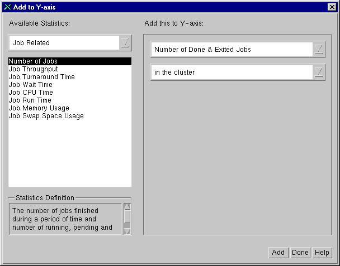Select Job CPU Time entry
The height and width of the screenshot is (266, 340).
coord(31,93)
